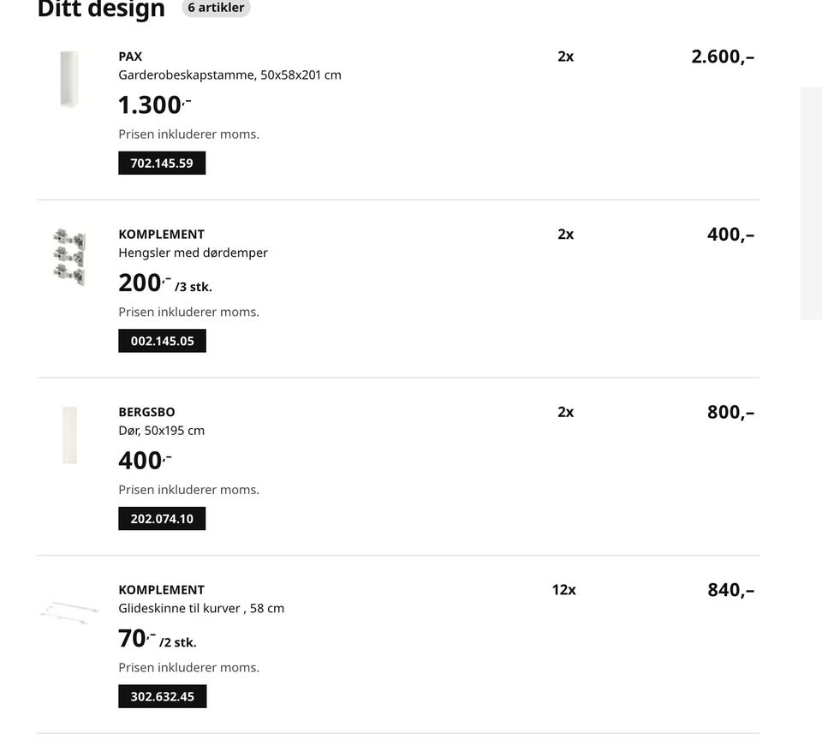Click the KOMPLEMENT pull-out rail thumbnail image
Screen dimensions: 822x751
(65, 612)
